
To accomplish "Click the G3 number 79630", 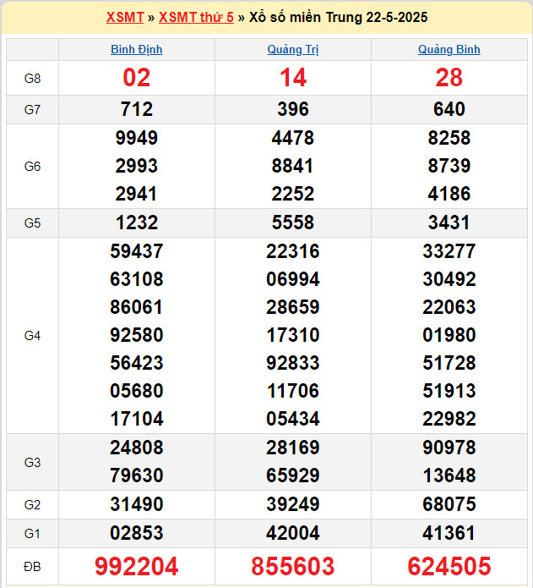I will [137, 475].
